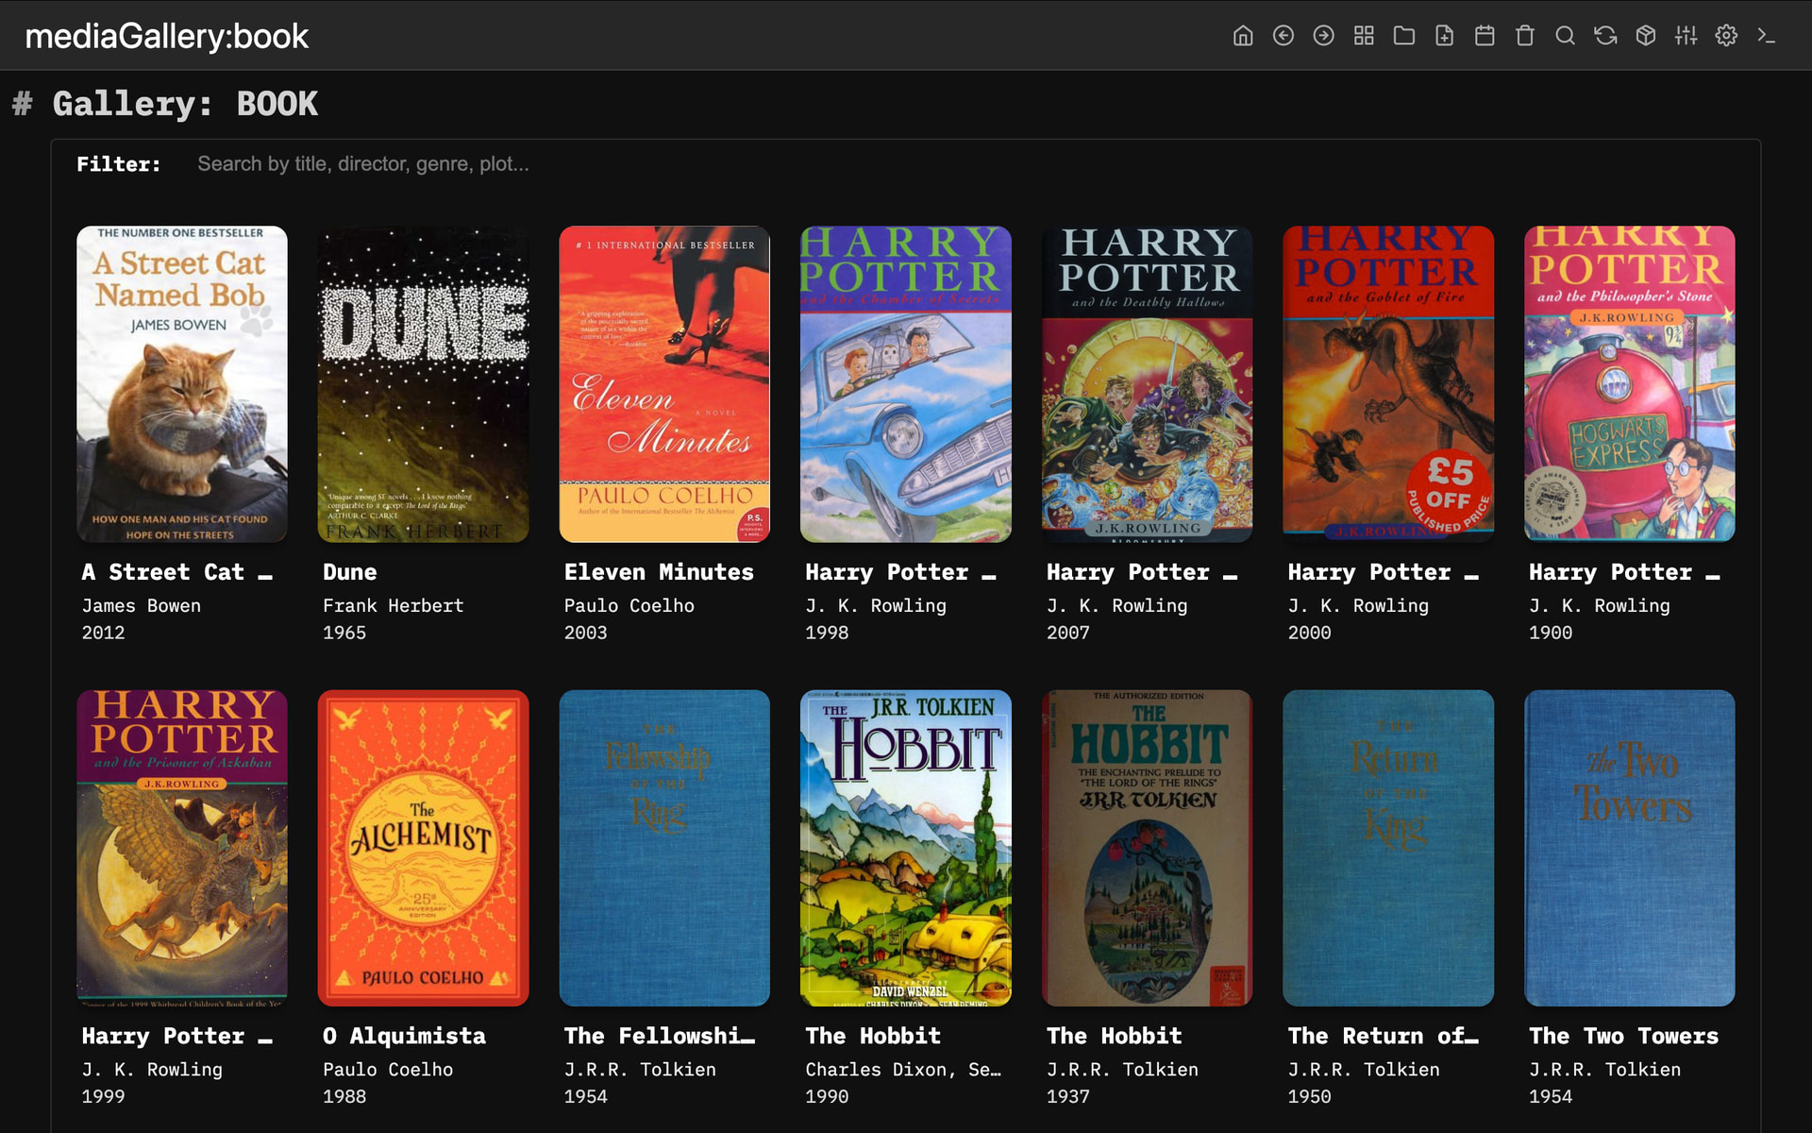Go to the home page icon
The image size is (1812, 1133).
pyautogui.click(x=1243, y=36)
